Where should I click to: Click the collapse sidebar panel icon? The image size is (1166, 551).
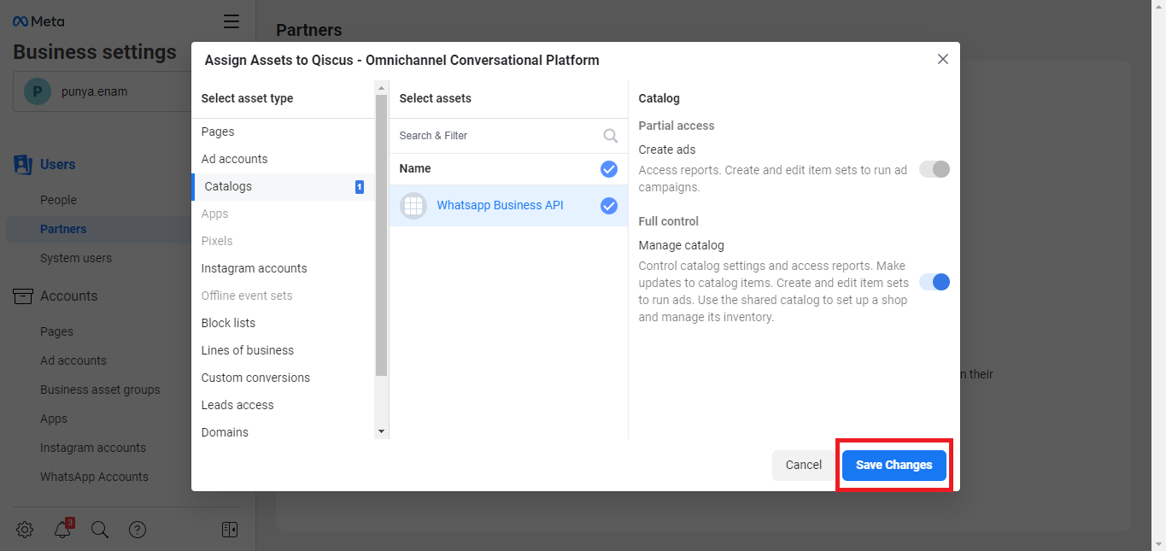pyautogui.click(x=230, y=530)
